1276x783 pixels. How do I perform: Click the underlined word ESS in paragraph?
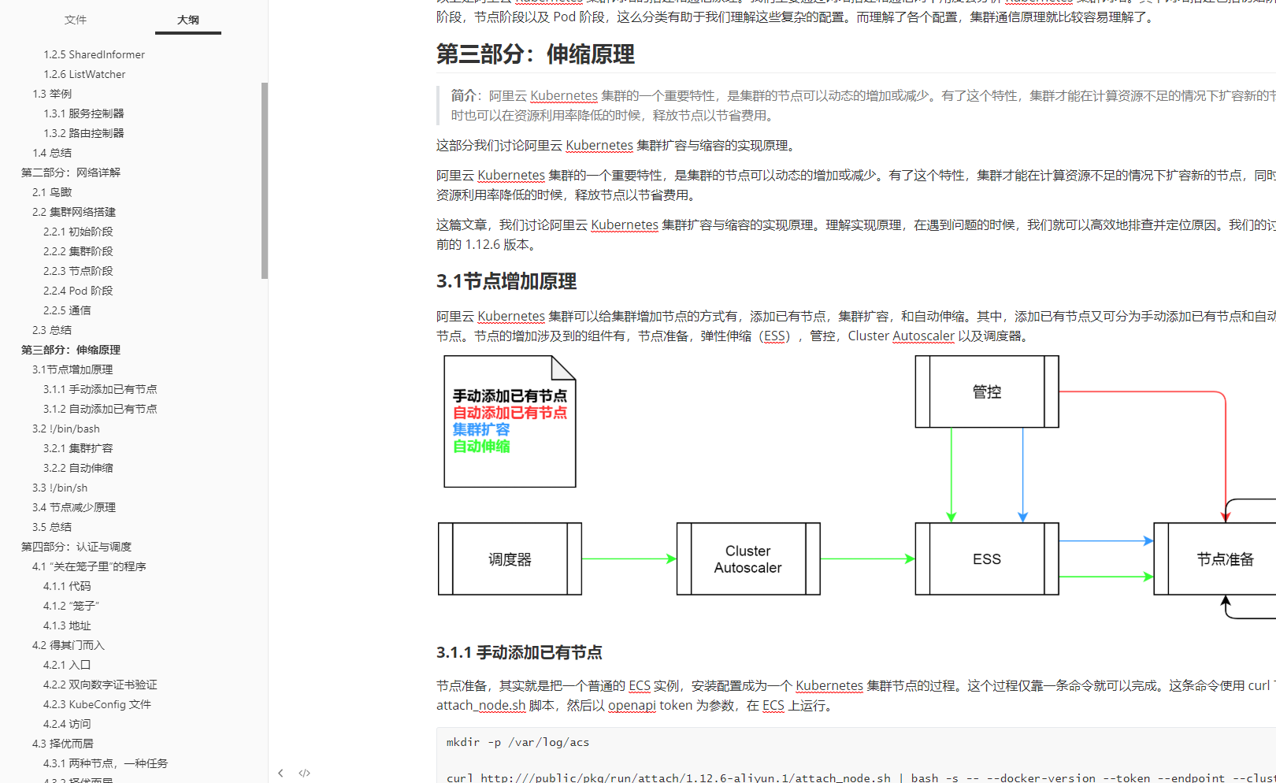(x=775, y=336)
